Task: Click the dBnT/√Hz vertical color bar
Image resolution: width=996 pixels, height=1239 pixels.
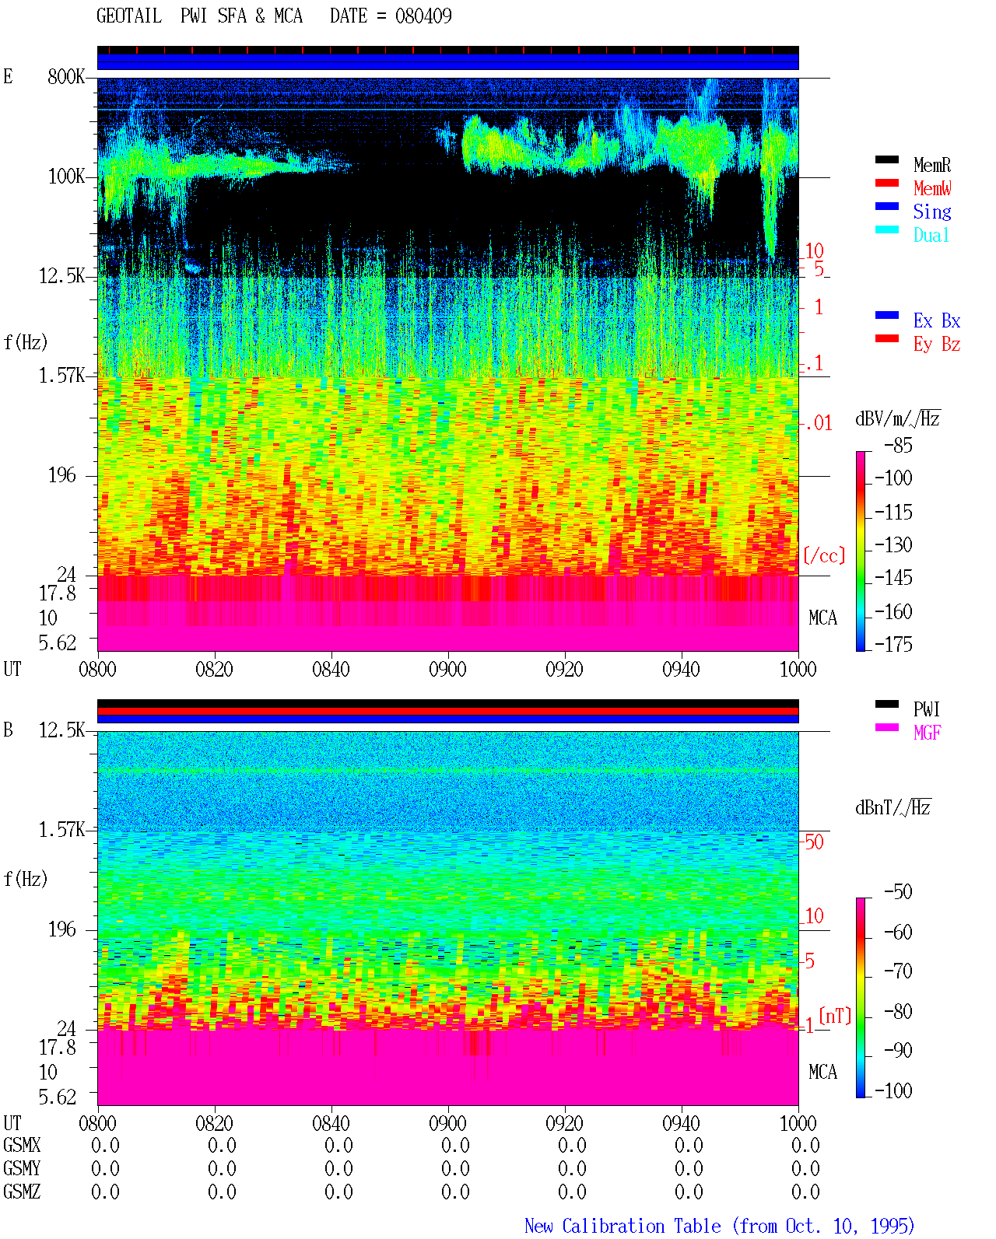Action: pyautogui.click(x=861, y=997)
